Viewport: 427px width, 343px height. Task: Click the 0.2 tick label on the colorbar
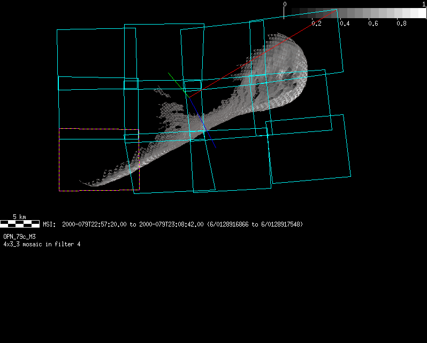tap(316, 24)
